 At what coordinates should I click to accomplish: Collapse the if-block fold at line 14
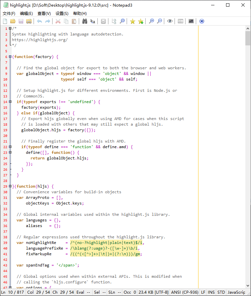[10, 102]
